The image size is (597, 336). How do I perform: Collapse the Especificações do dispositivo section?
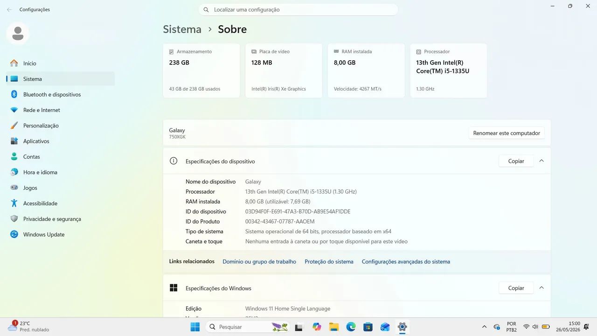tap(541, 161)
